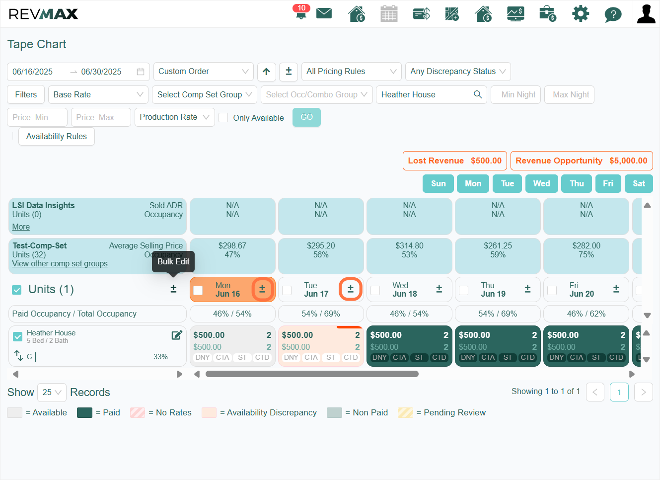The width and height of the screenshot is (660, 480).
Task: Select the Wed day filter tab
Action: click(x=541, y=183)
